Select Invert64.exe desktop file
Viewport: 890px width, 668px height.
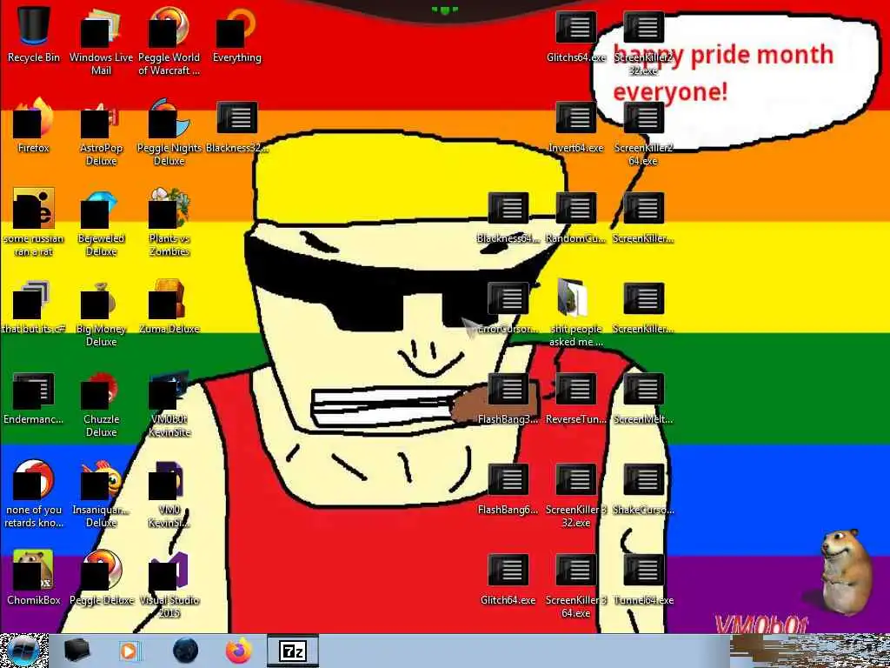coord(576,126)
